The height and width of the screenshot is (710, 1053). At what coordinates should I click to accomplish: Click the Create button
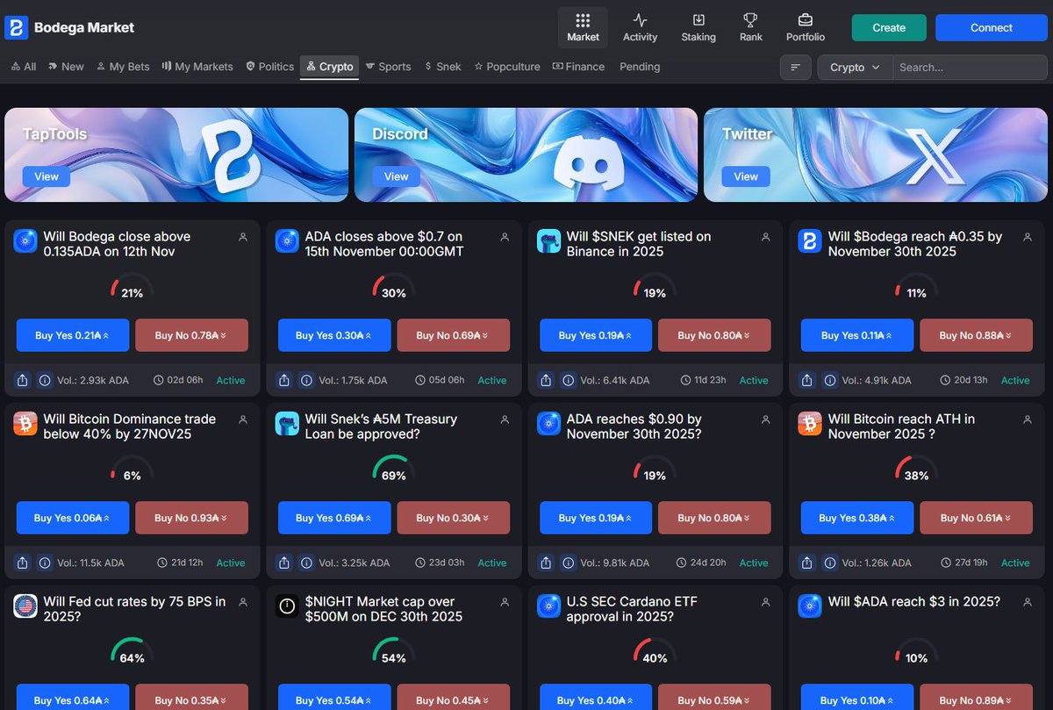coord(888,27)
